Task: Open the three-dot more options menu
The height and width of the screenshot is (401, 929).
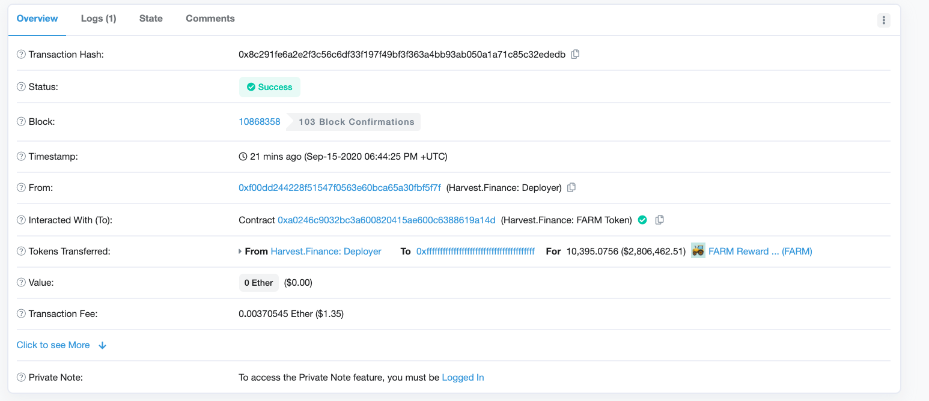Action: coord(883,20)
